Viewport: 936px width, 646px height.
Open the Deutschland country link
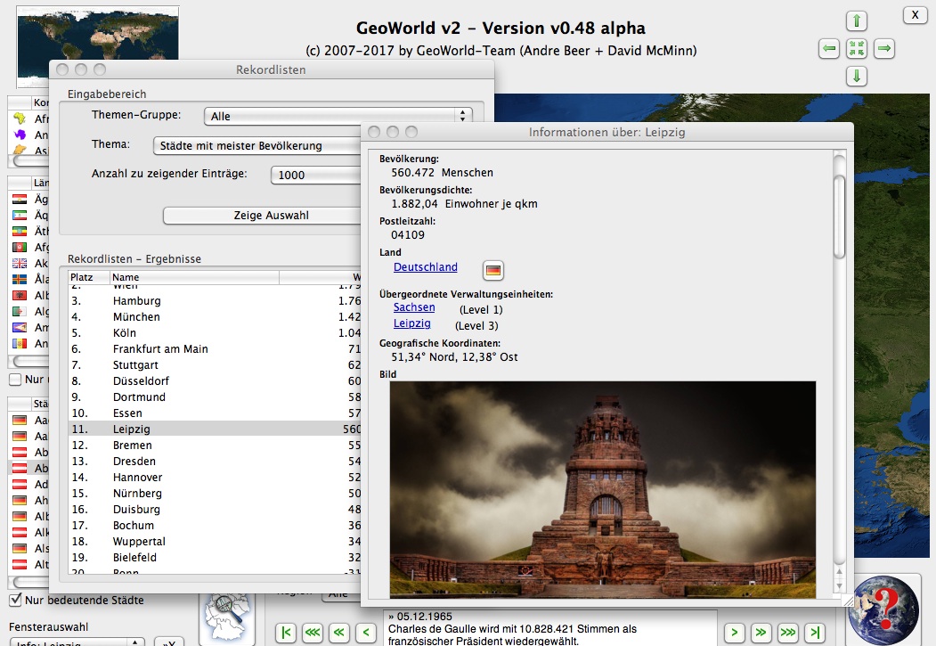click(426, 267)
